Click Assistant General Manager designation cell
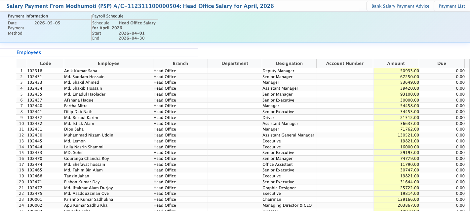Viewport: 470px width, 211px height. pyautogui.click(x=288, y=135)
